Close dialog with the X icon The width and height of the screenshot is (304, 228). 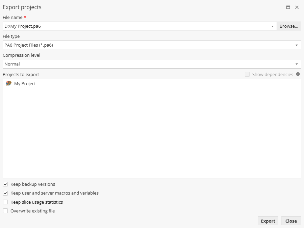click(297, 7)
